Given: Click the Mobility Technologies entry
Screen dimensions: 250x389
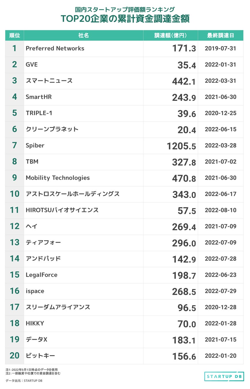Looking at the screenshot, I should point(58,178).
